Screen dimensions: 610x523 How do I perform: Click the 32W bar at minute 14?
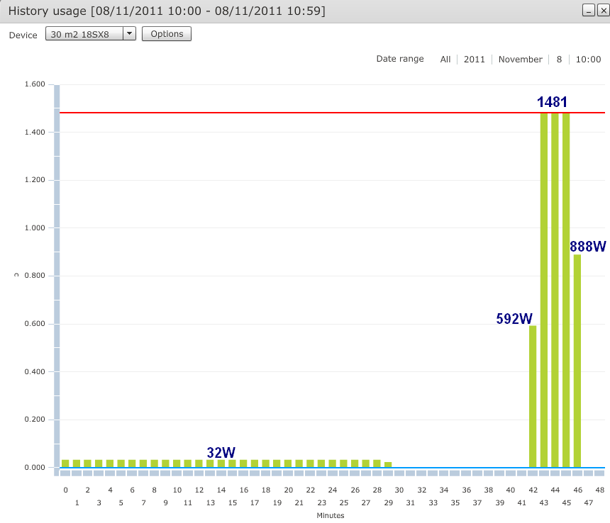pyautogui.click(x=221, y=463)
